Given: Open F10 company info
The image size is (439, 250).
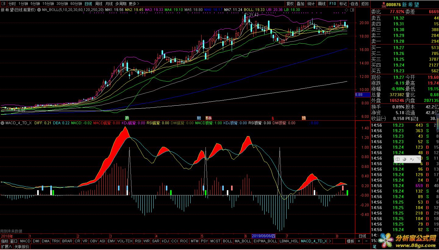Looking at the screenshot, I should tap(333, 4).
